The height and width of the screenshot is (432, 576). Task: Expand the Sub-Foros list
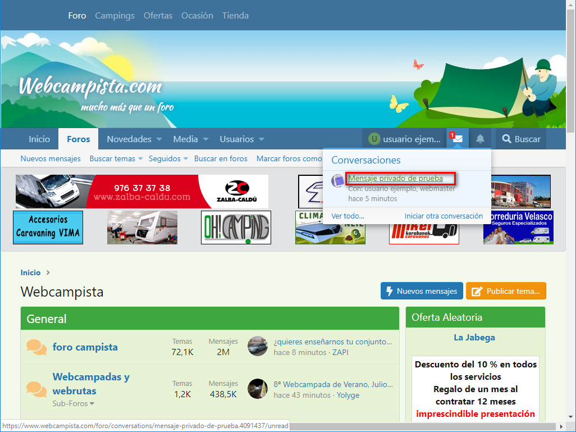(74, 404)
